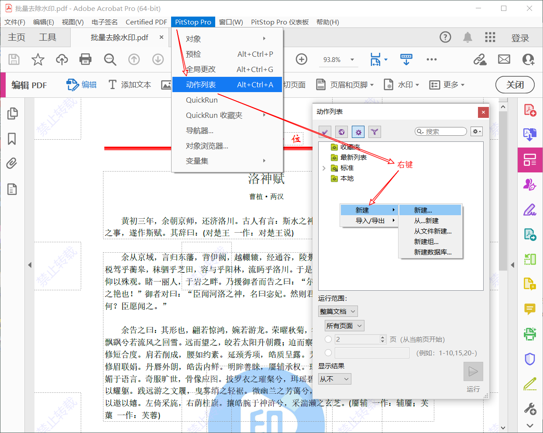Click the QuickRun filter icon in dialog
Screen dimensions: 543x433
(375, 131)
